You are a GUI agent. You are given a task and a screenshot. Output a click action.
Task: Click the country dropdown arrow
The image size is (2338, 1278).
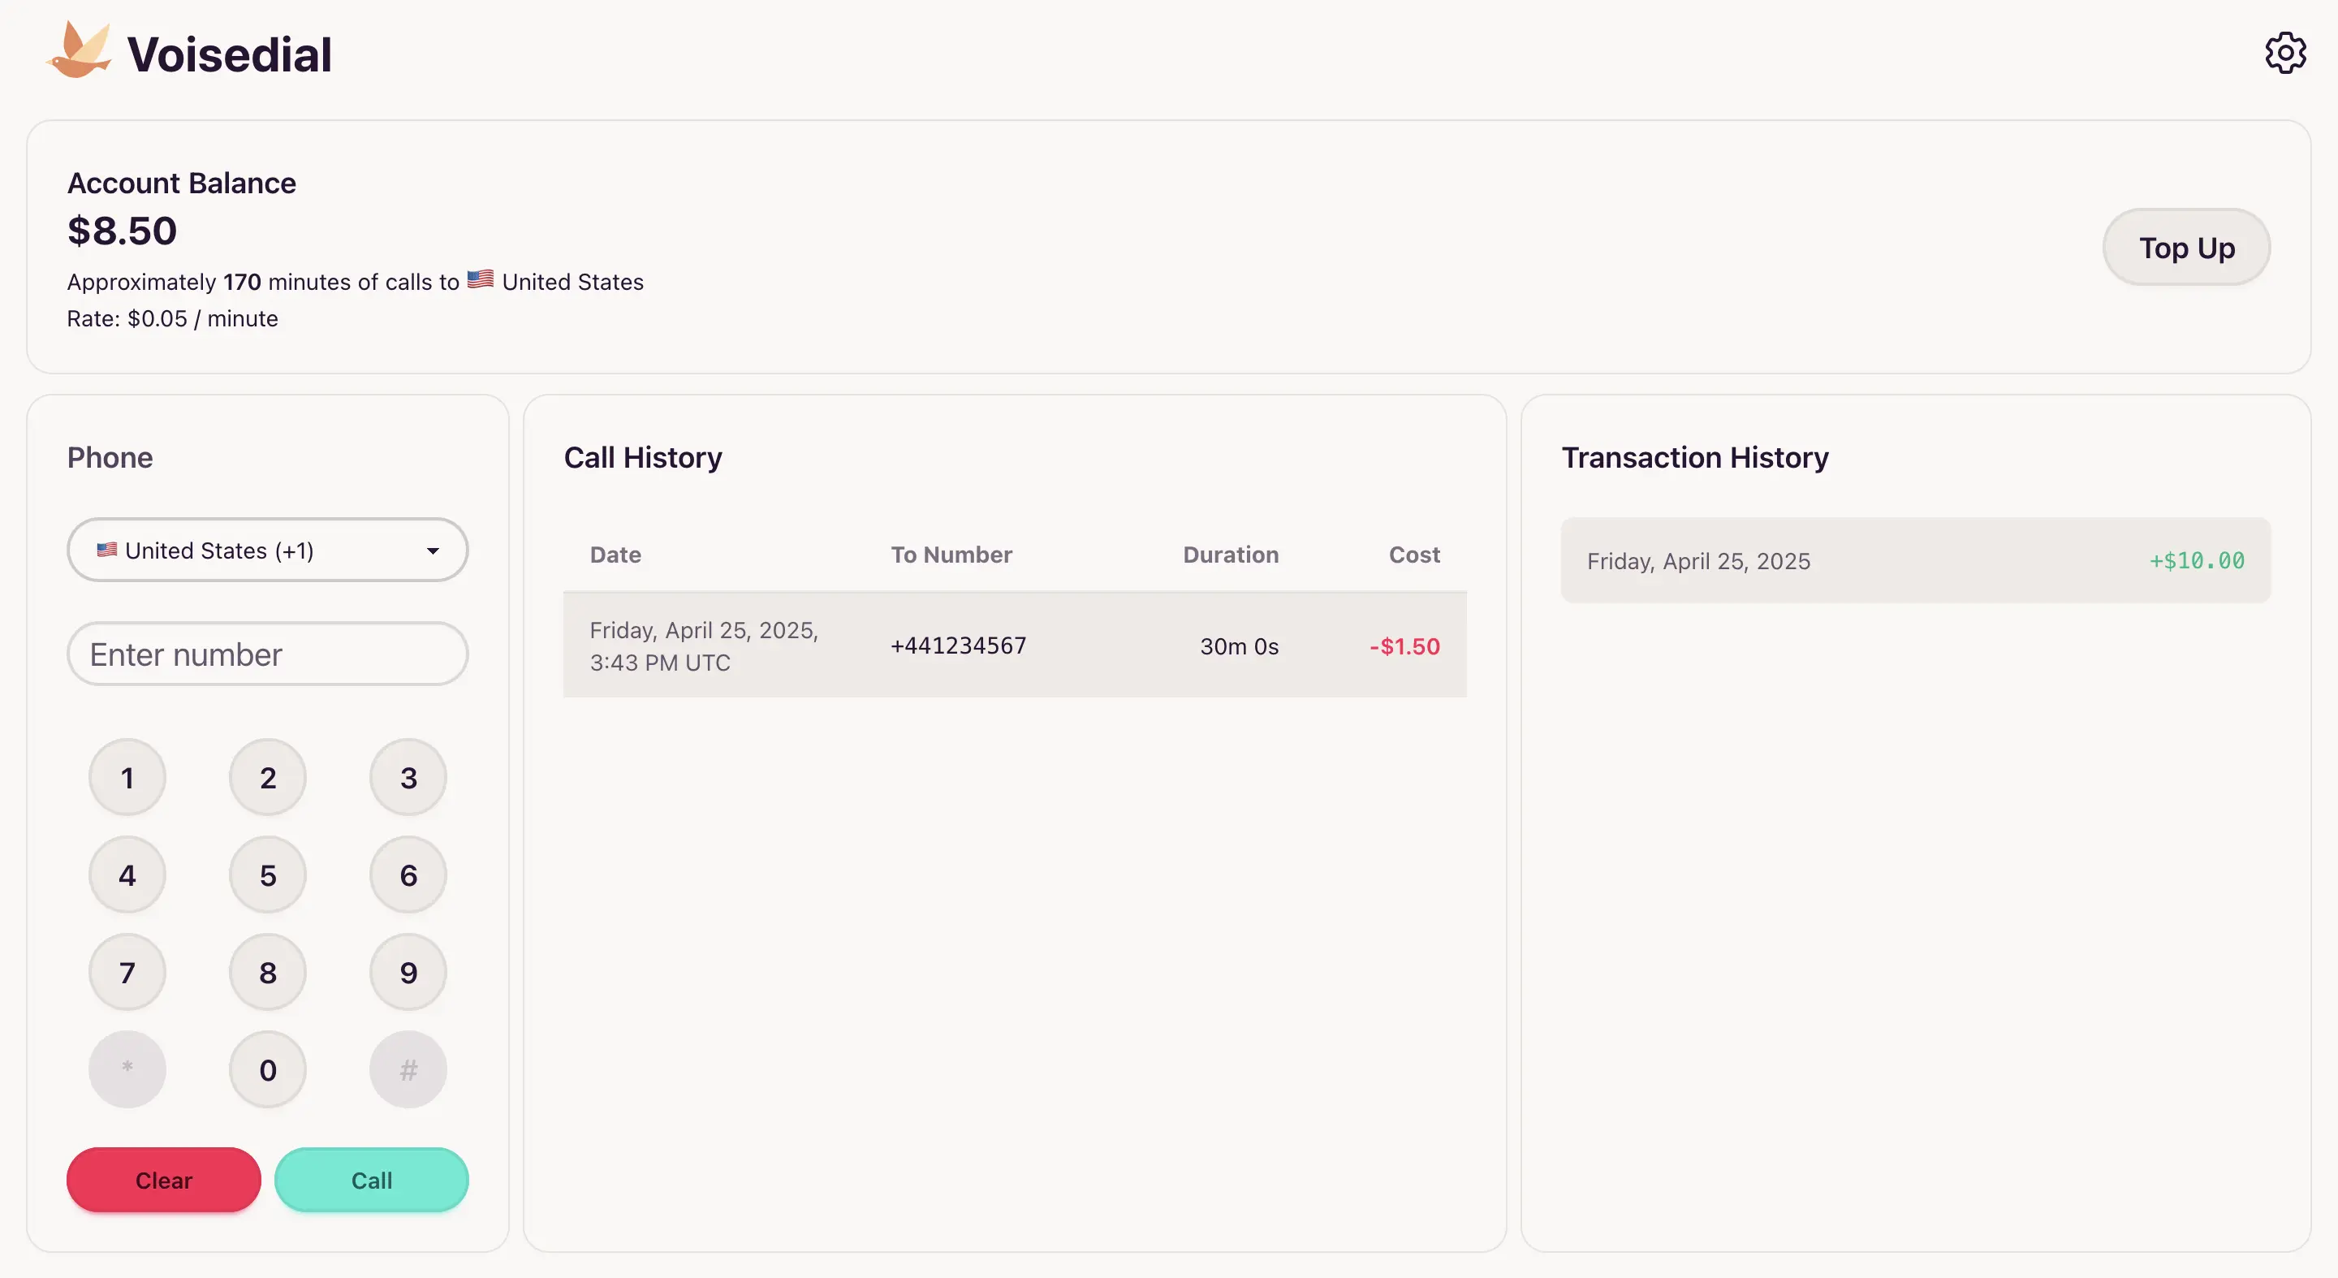[x=433, y=551]
